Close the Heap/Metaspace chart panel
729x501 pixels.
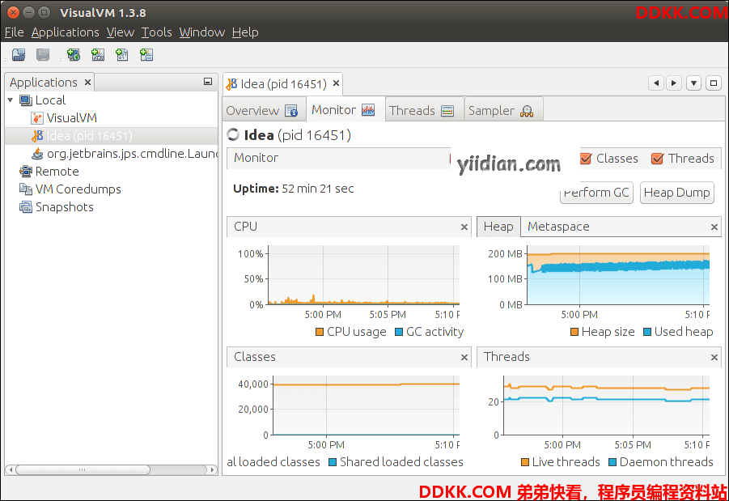point(714,227)
